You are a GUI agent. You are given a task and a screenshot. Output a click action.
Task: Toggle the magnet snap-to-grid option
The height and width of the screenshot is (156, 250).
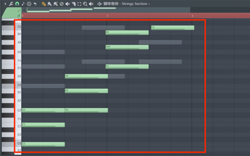17,4
